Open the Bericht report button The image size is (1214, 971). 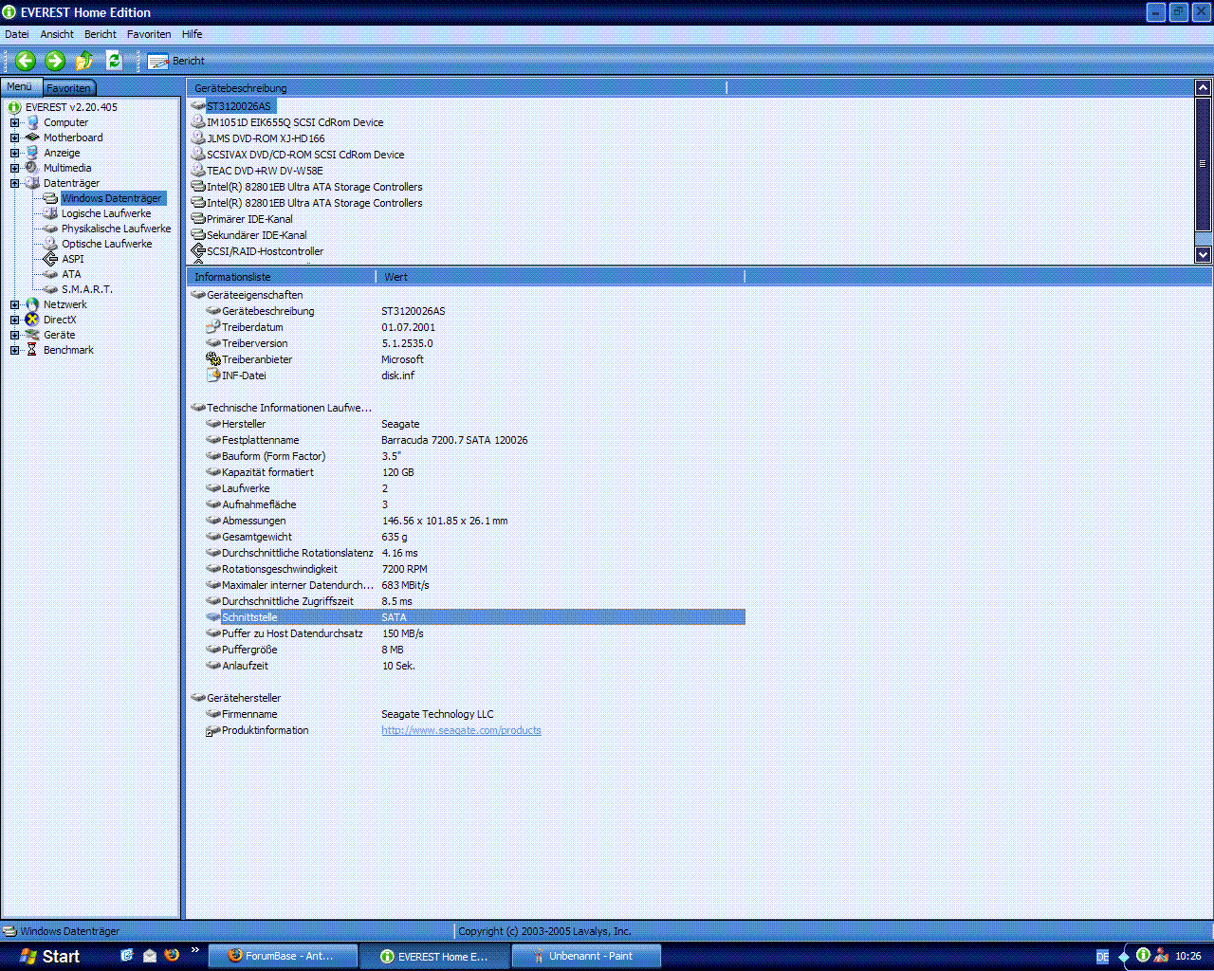coord(176,61)
